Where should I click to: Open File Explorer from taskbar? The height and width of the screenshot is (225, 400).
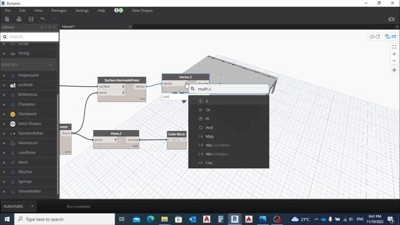click(x=164, y=219)
